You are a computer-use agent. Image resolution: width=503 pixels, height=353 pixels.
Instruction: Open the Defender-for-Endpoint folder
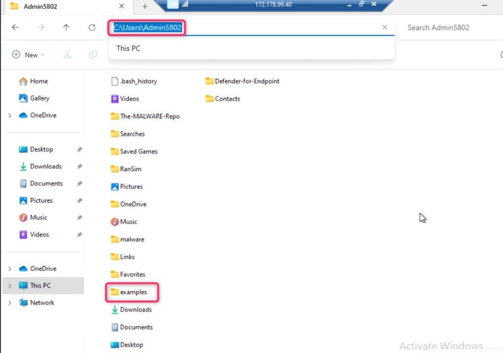click(x=246, y=81)
